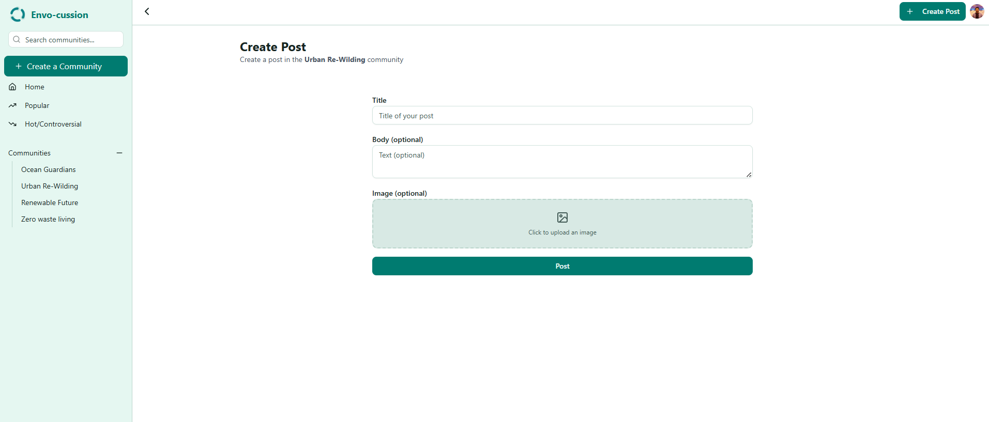Open the Zero waste living community
This screenshot has width=989, height=422.
coord(48,219)
